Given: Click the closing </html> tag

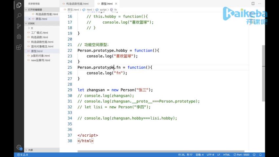Looking at the screenshot, I should pyautogui.click(x=85, y=141).
